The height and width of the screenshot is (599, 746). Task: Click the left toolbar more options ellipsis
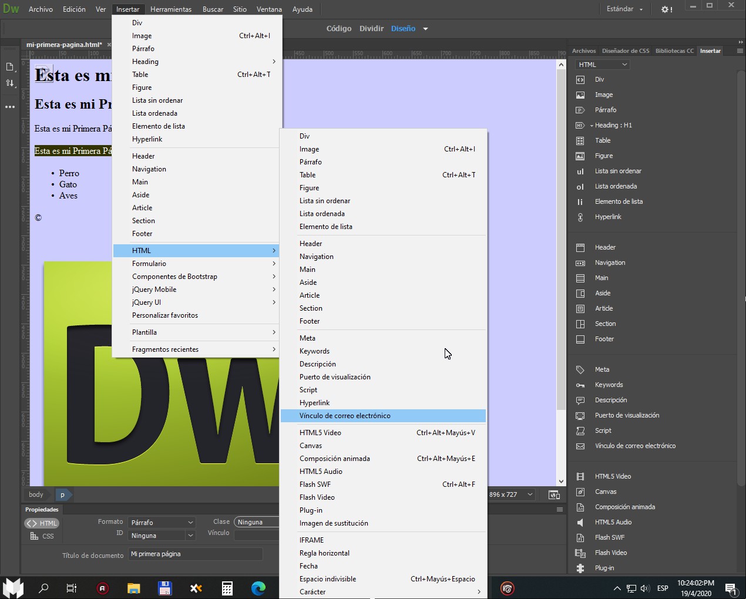tap(10, 107)
